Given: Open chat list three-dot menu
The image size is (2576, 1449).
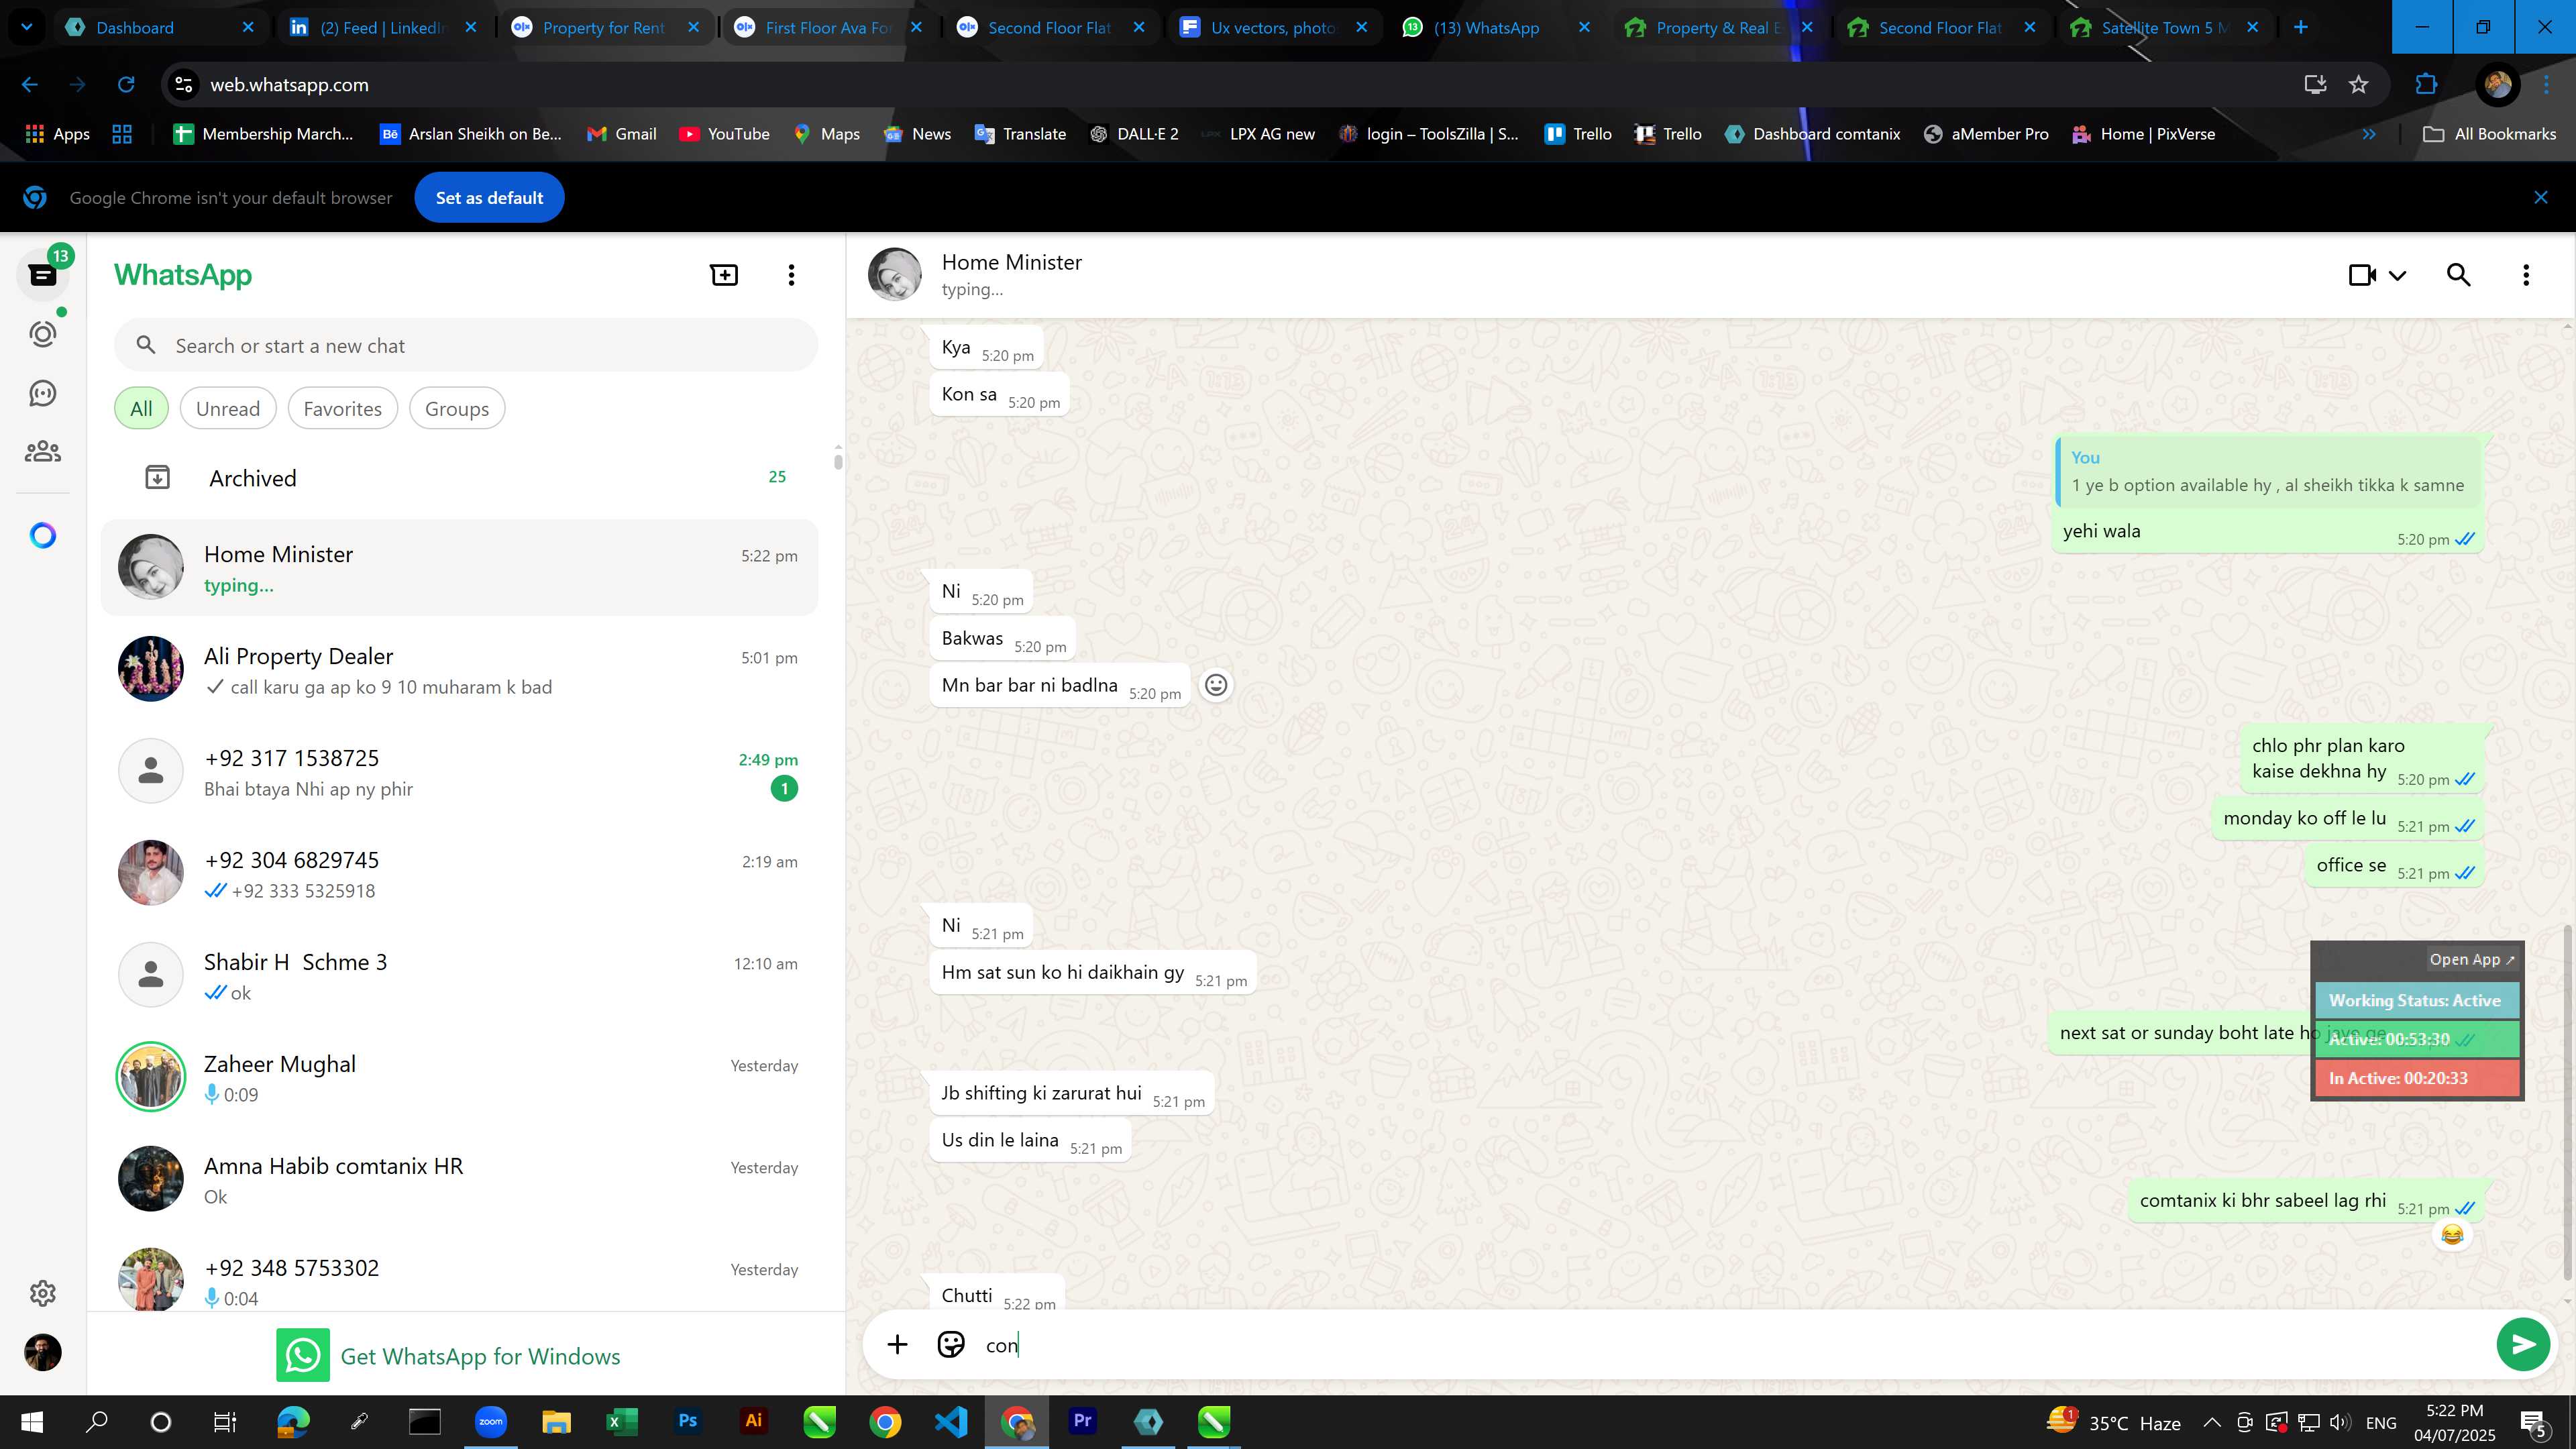Looking at the screenshot, I should click(791, 275).
